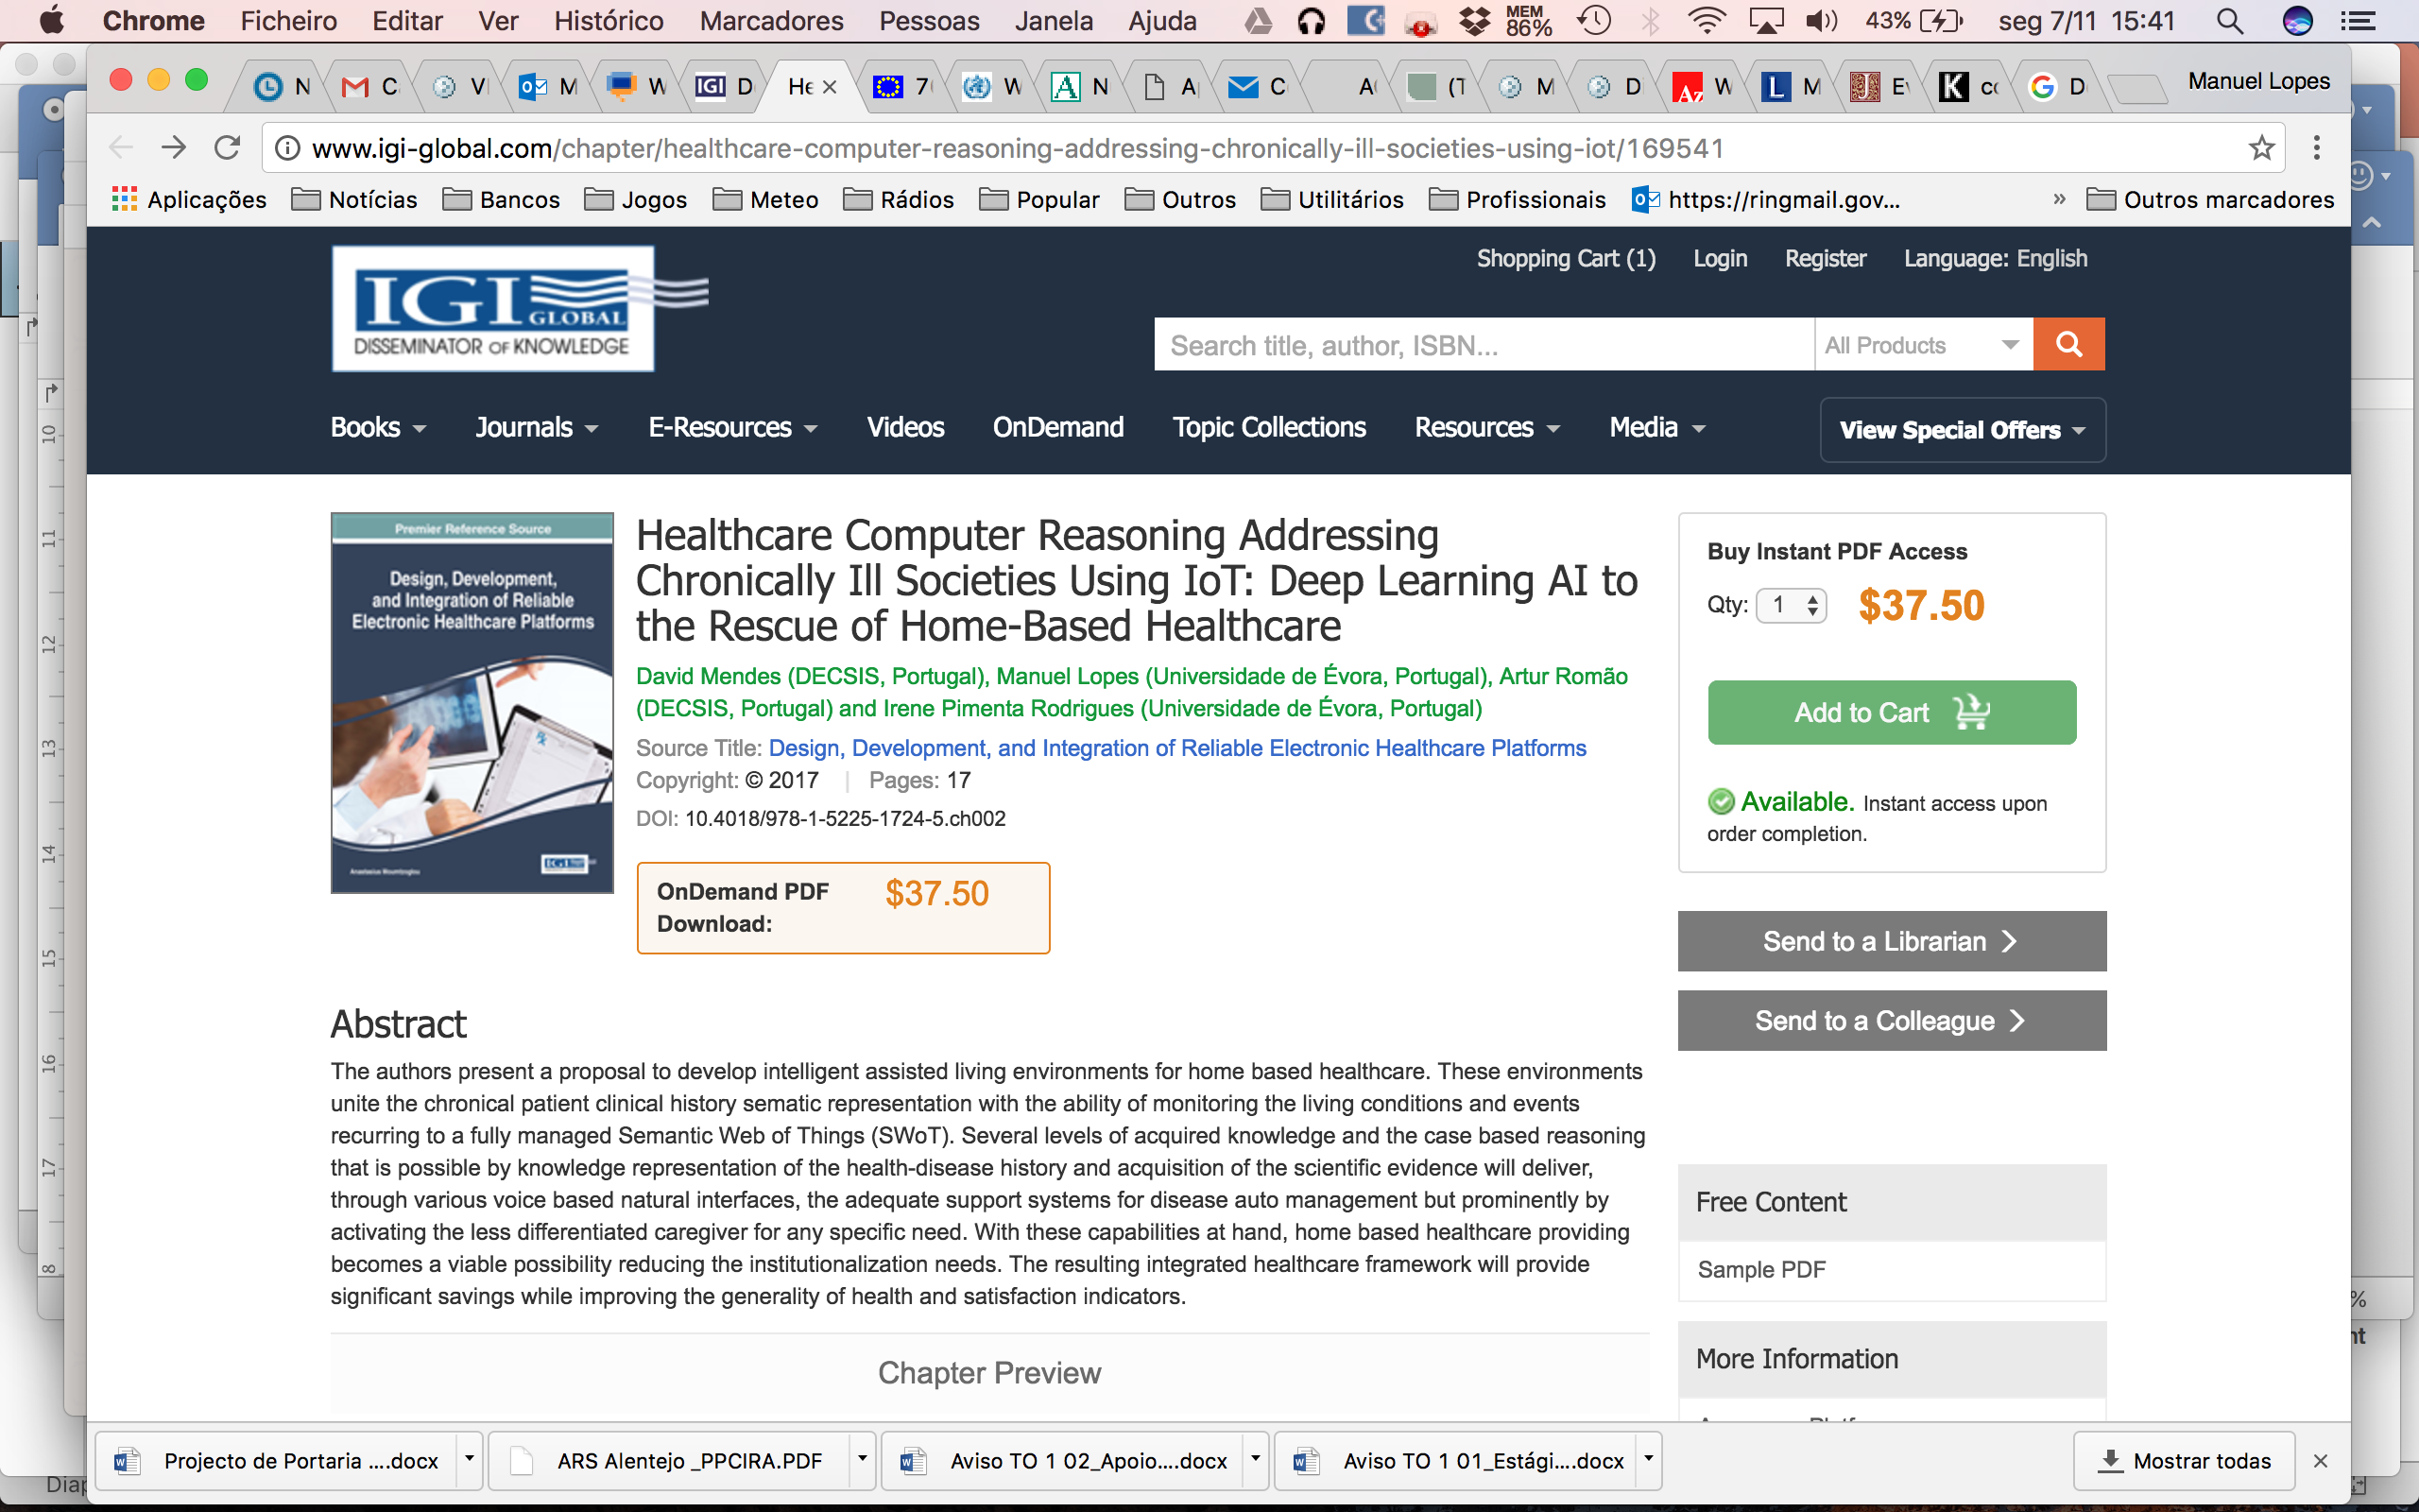Click the green Add to Cart button
The width and height of the screenshot is (2419, 1512).
pos(1890,712)
